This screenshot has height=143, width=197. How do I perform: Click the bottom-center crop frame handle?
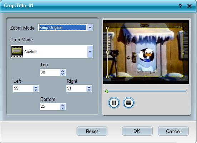click(145, 77)
